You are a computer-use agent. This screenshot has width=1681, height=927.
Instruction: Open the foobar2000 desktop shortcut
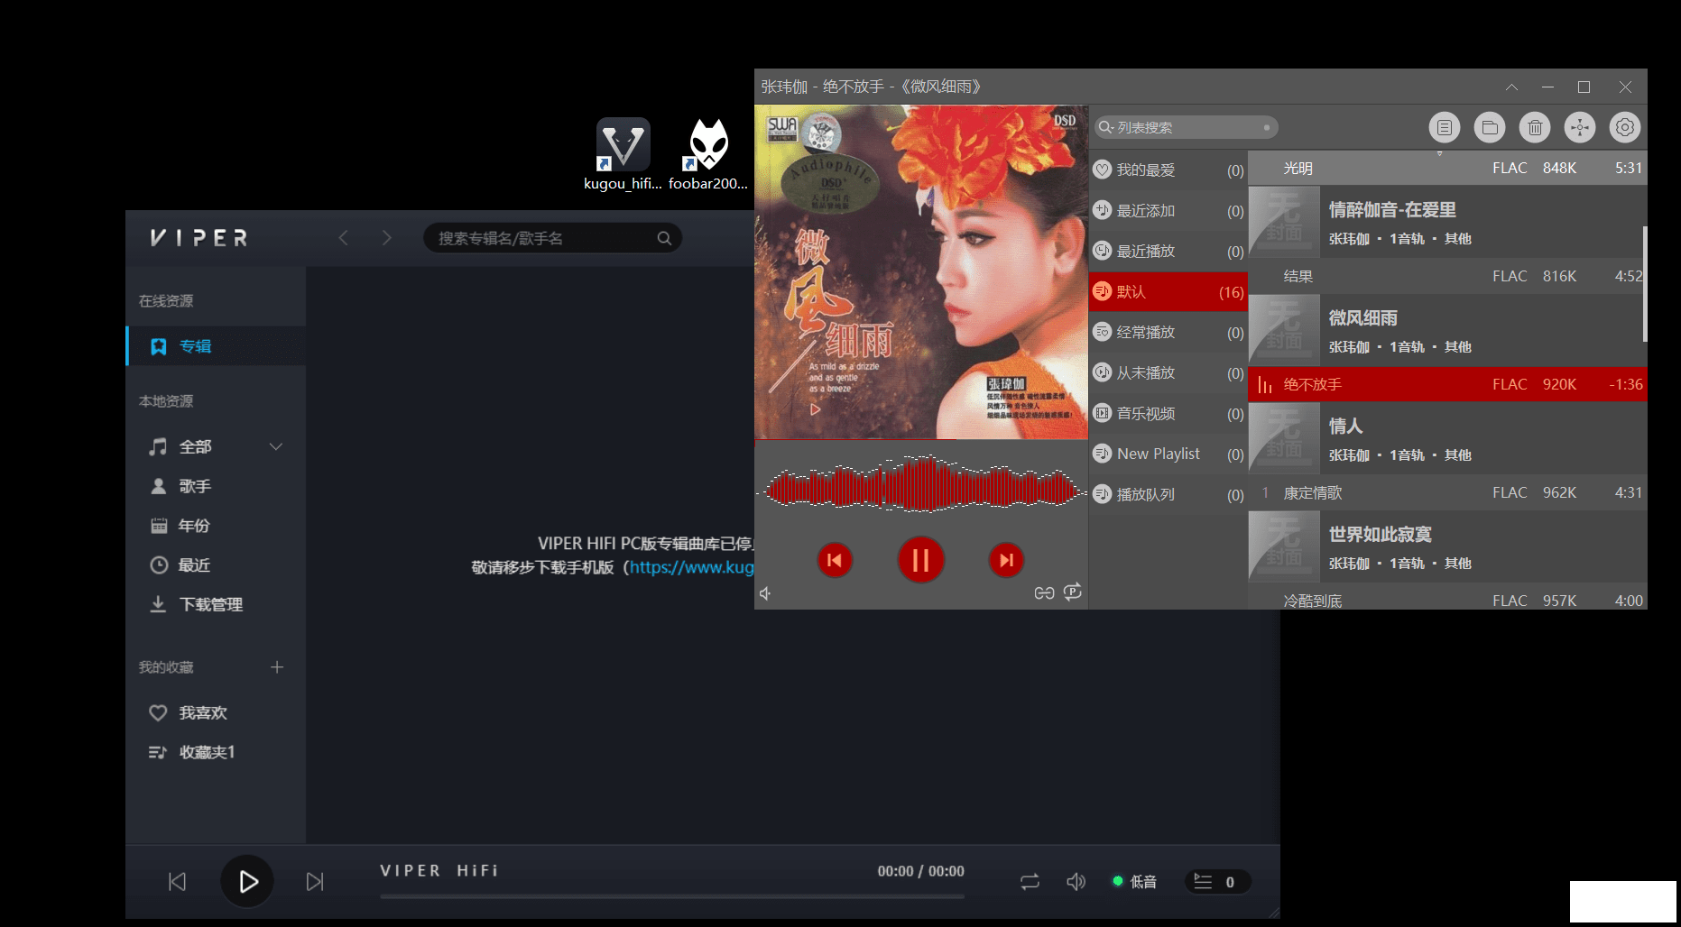(x=708, y=155)
